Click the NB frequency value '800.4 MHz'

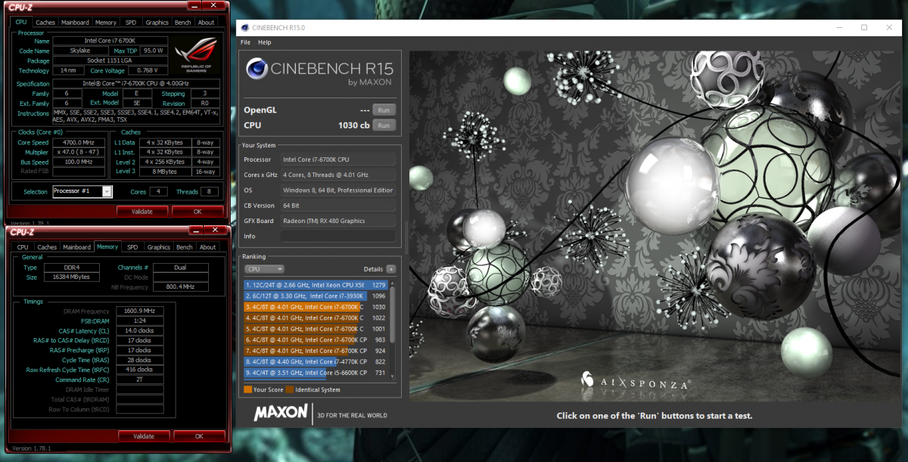[180, 287]
